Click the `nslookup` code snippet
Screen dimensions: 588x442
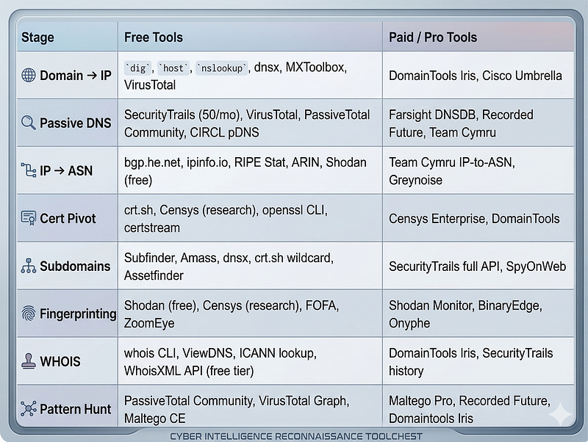(x=222, y=68)
